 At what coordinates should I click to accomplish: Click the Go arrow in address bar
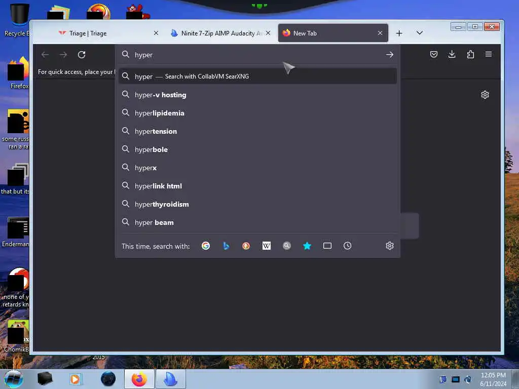pyautogui.click(x=390, y=55)
